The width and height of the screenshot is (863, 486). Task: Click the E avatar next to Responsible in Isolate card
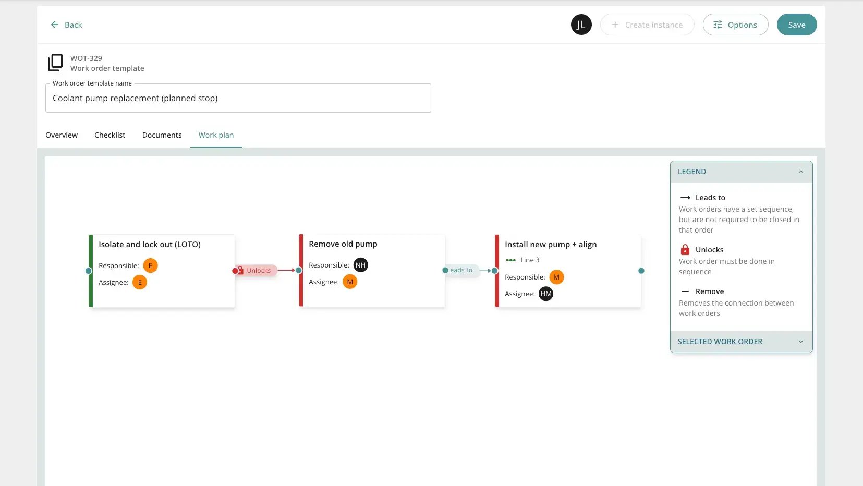[x=150, y=265]
